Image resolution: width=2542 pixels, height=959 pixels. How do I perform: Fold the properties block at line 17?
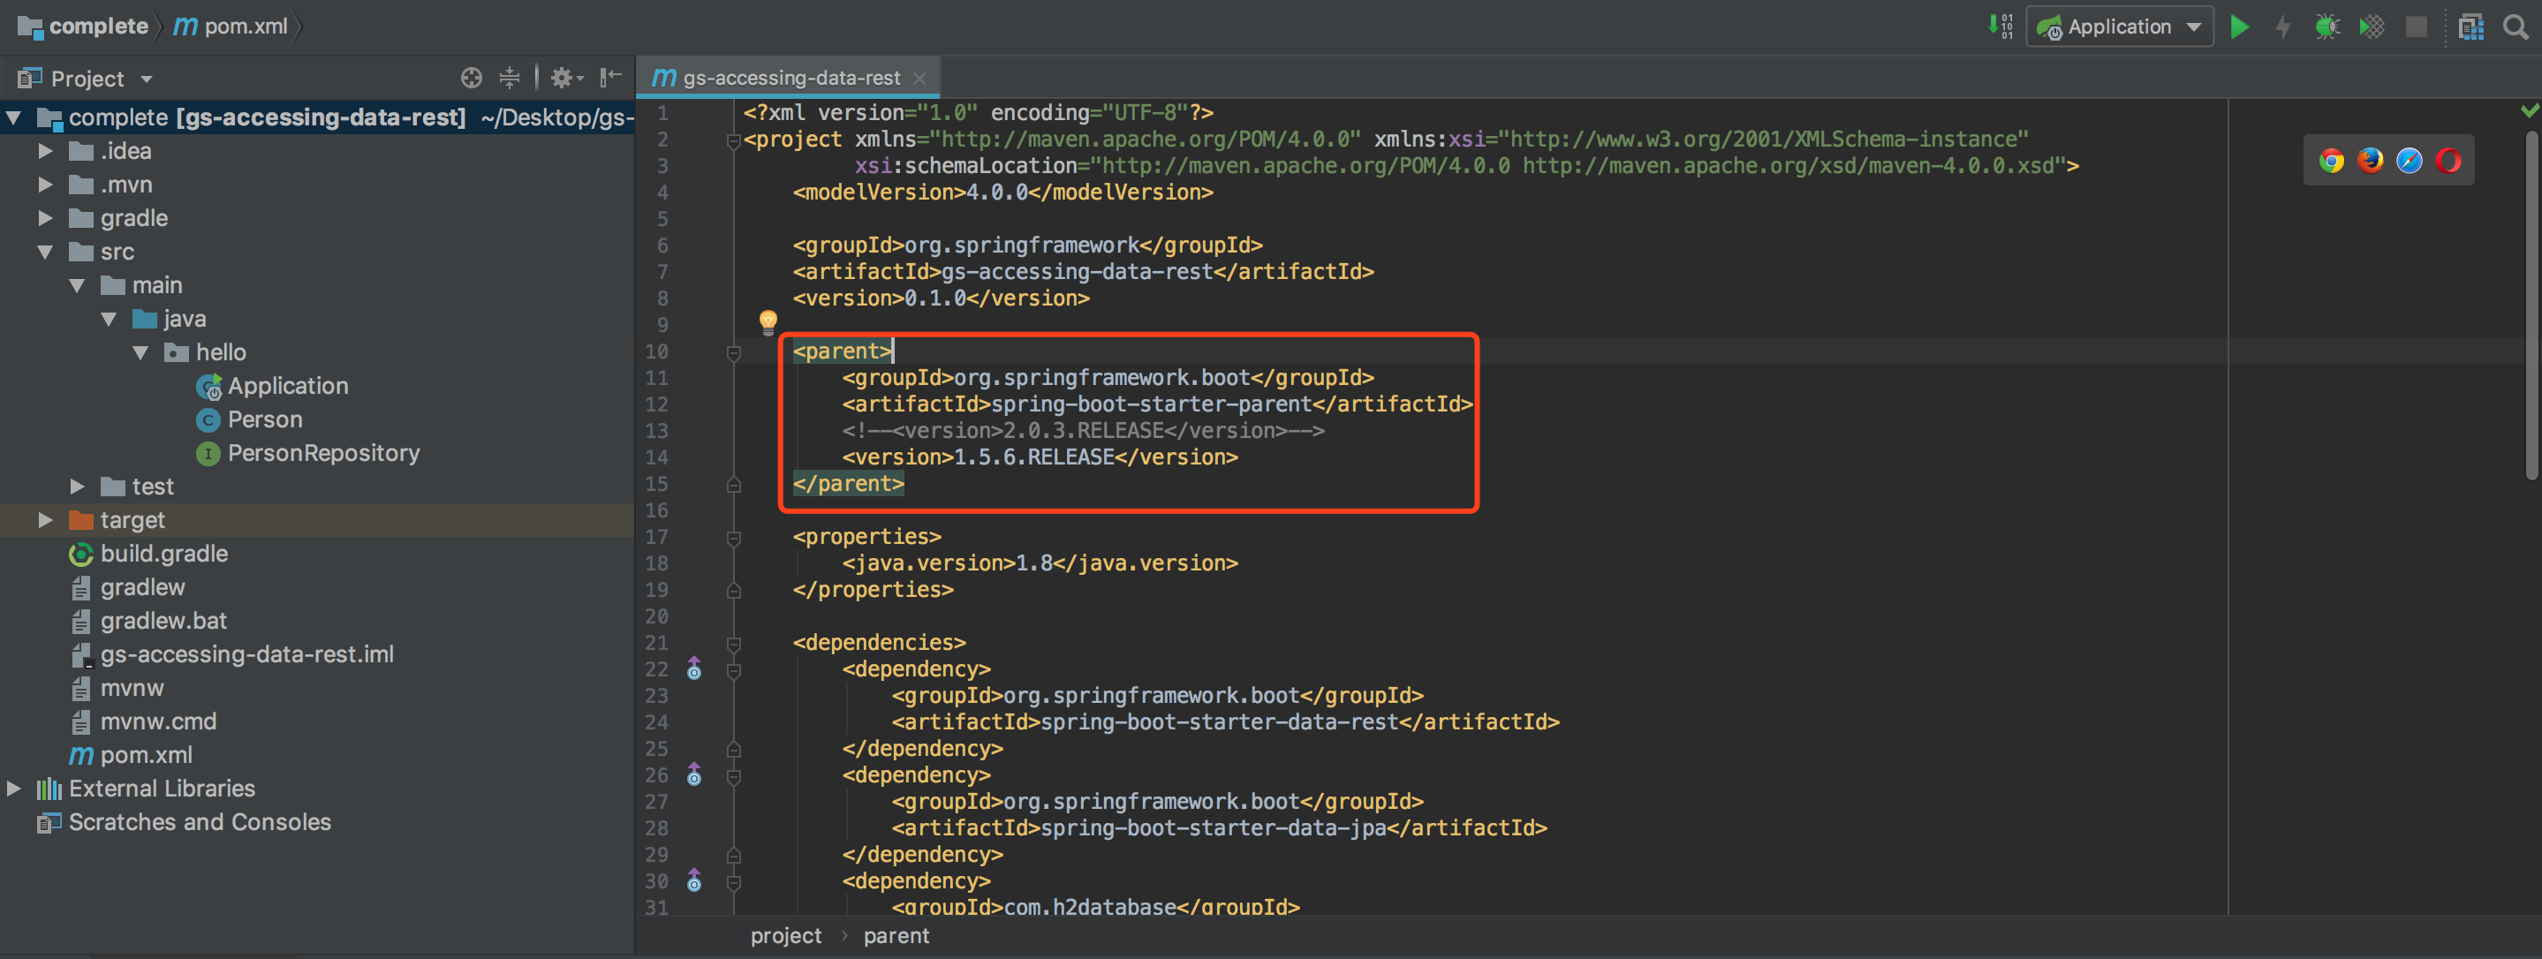coord(733,539)
